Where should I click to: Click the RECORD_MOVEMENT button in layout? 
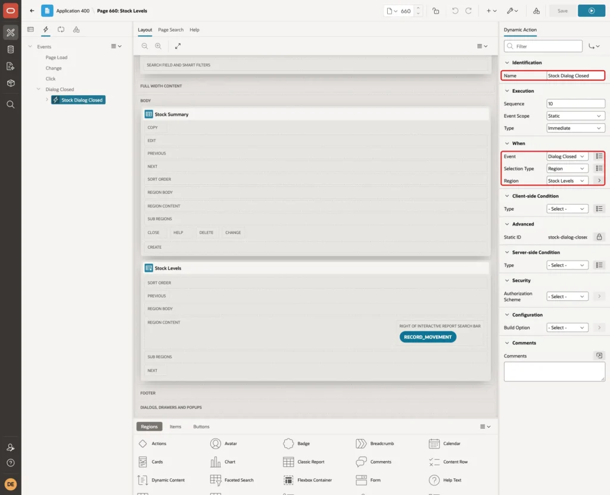pos(428,337)
